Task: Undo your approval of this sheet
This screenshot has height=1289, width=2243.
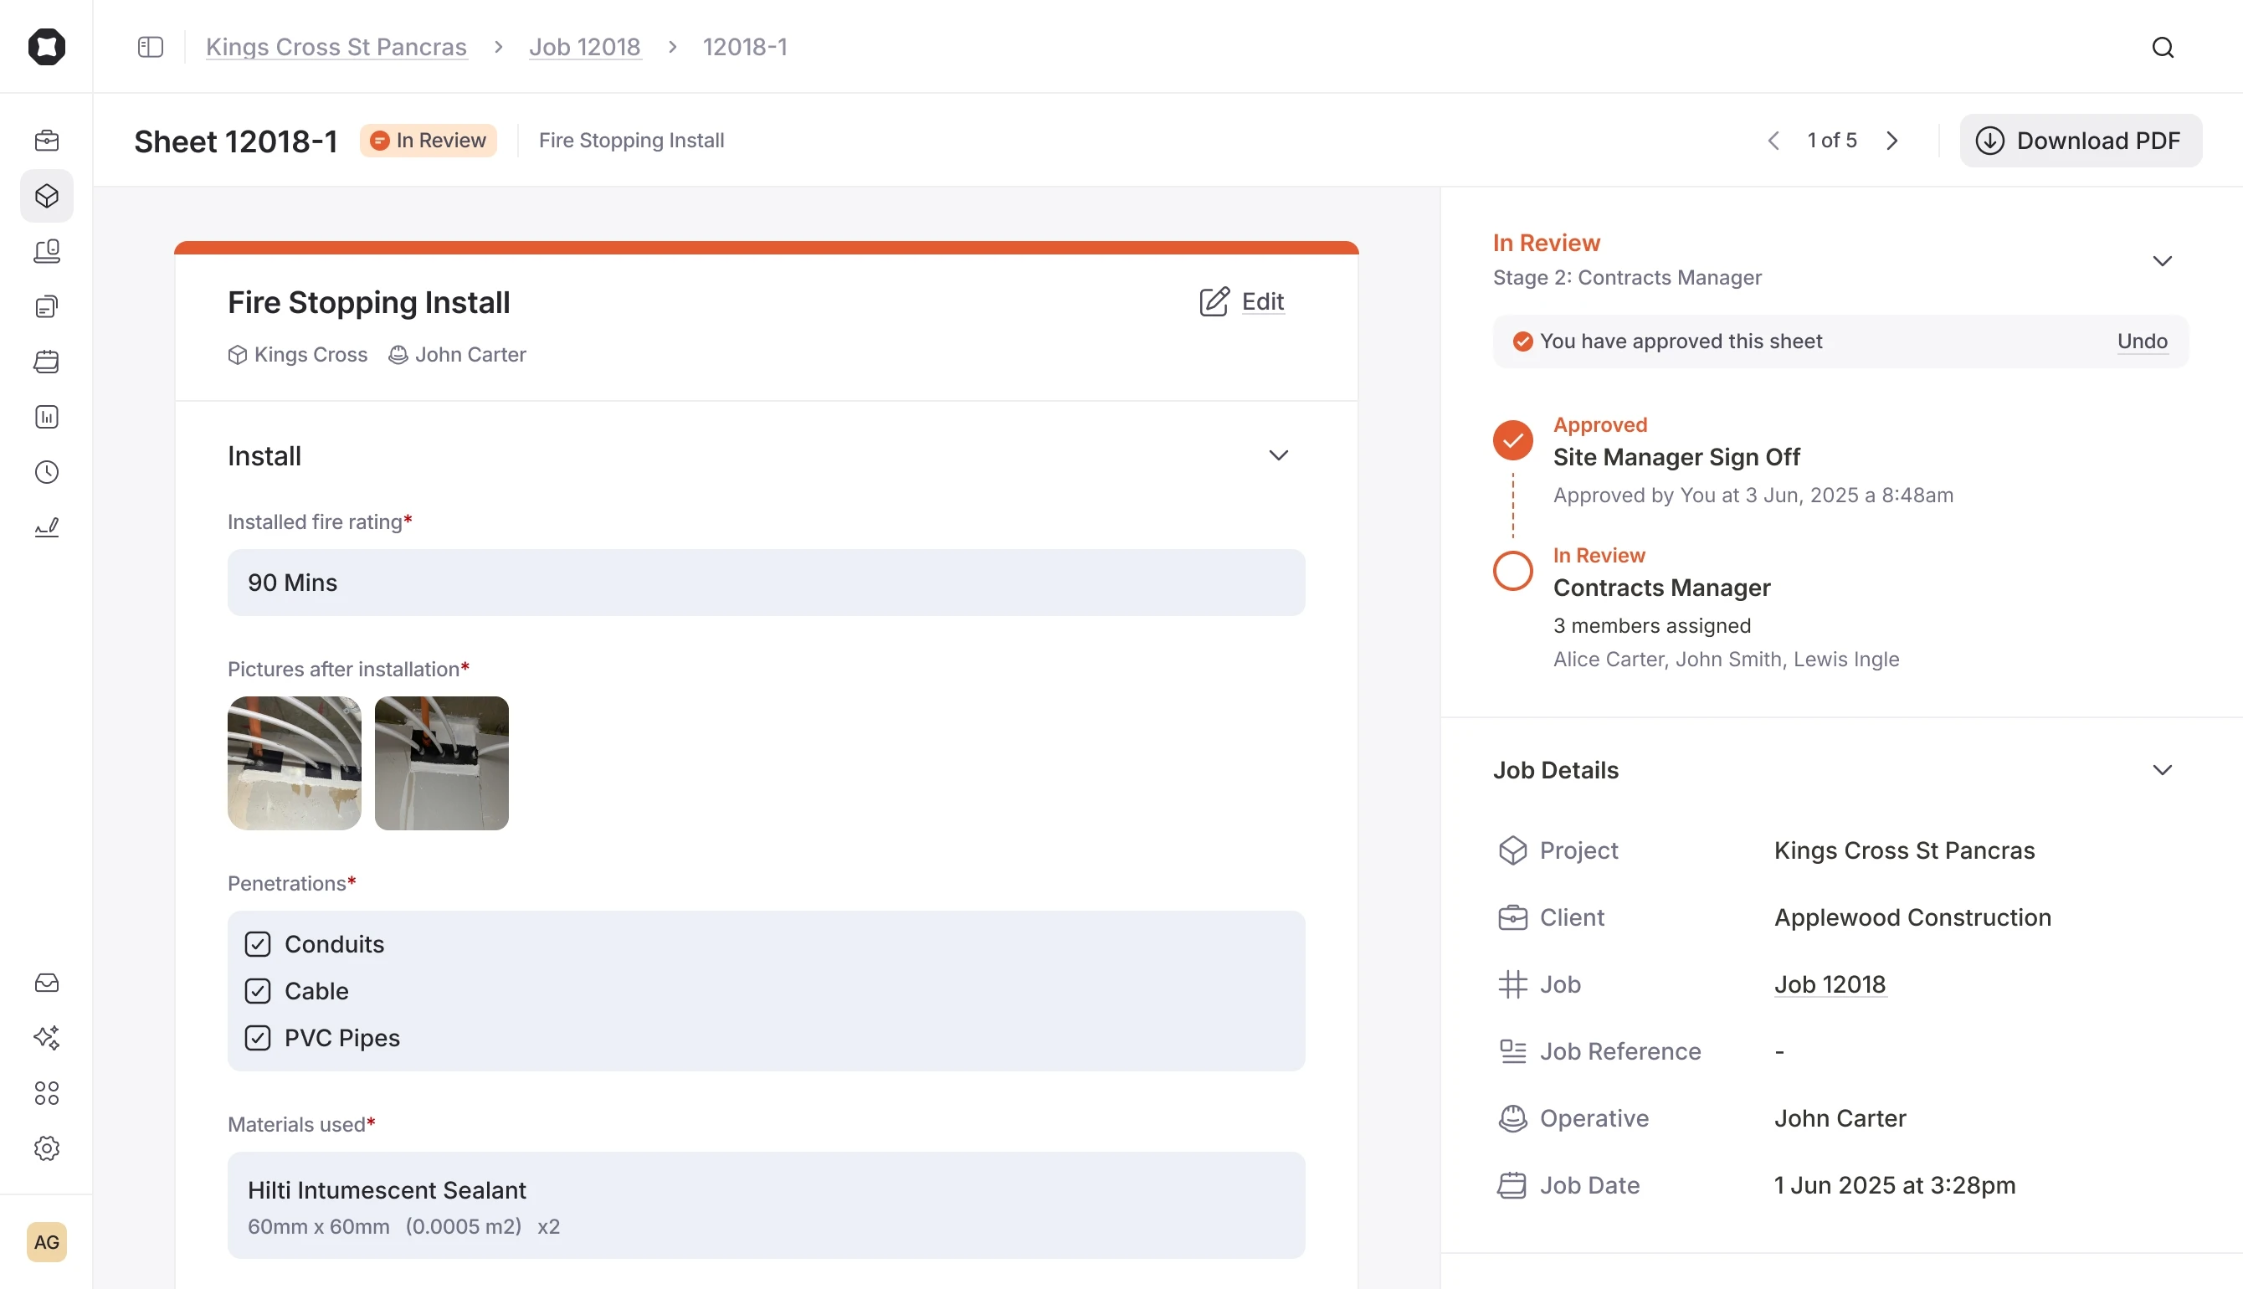Action: tap(2141, 341)
